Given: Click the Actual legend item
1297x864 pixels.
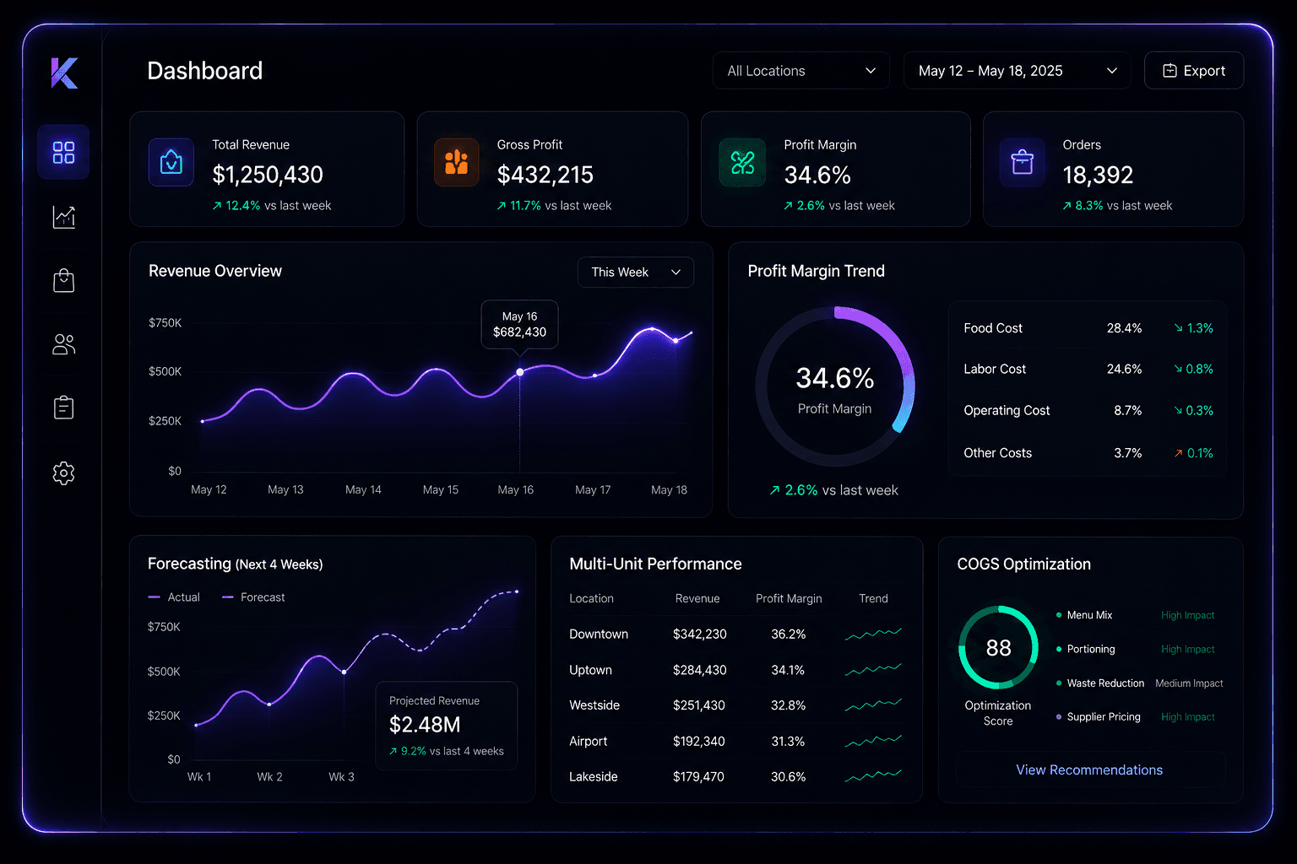Looking at the screenshot, I should coord(174,597).
